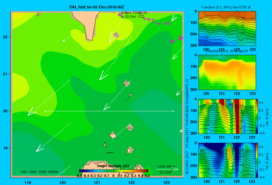Viewport: 272px width, 185px height.
Task: Click the CSIRO BoM OceanMAPS vertical credit text
Action: pyautogui.click(x=187, y=127)
